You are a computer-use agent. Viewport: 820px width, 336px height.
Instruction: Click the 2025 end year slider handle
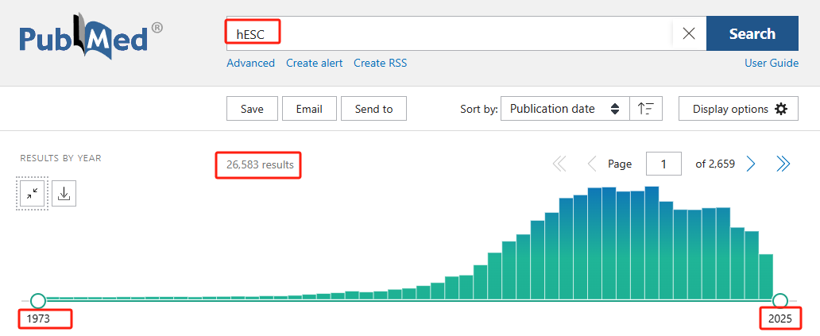point(779,300)
